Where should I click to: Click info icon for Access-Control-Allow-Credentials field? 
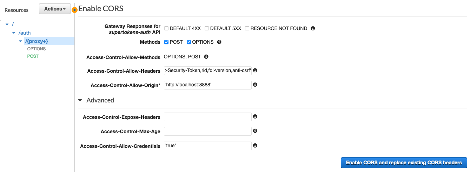[x=255, y=145]
